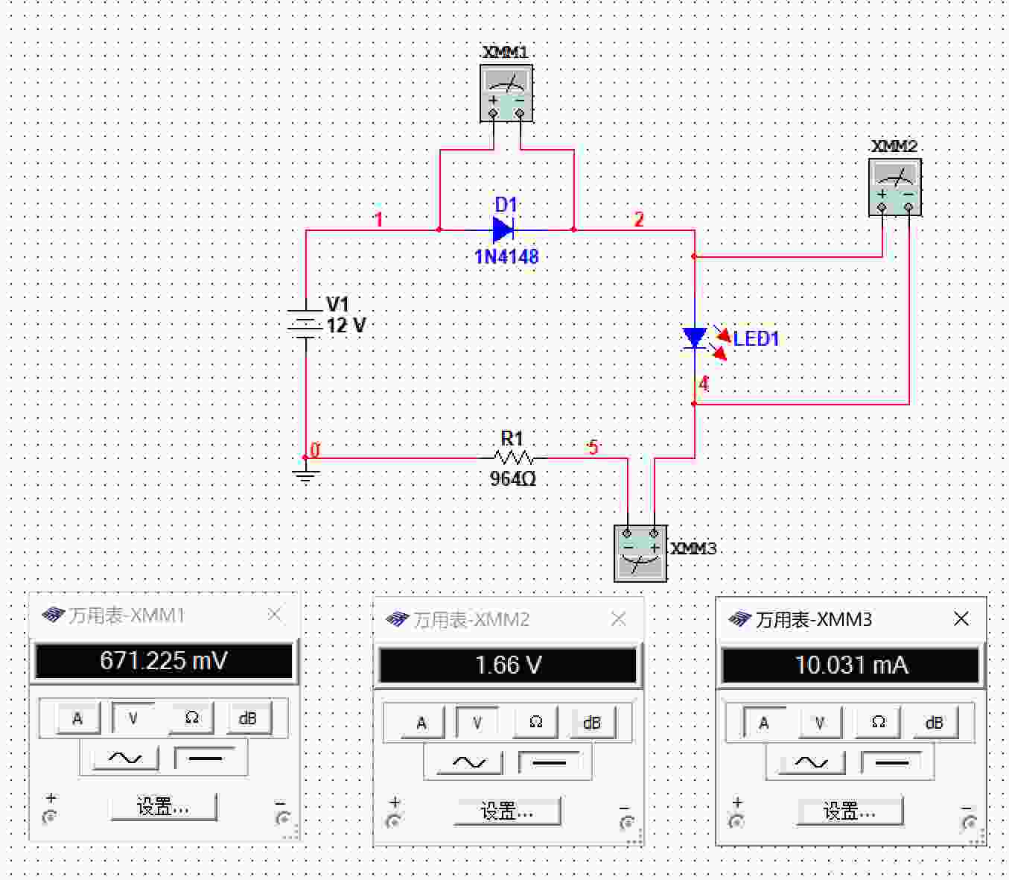Select the D1 1N4148 diode symbol
Screen dimensions: 1009x880
[504, 230]
